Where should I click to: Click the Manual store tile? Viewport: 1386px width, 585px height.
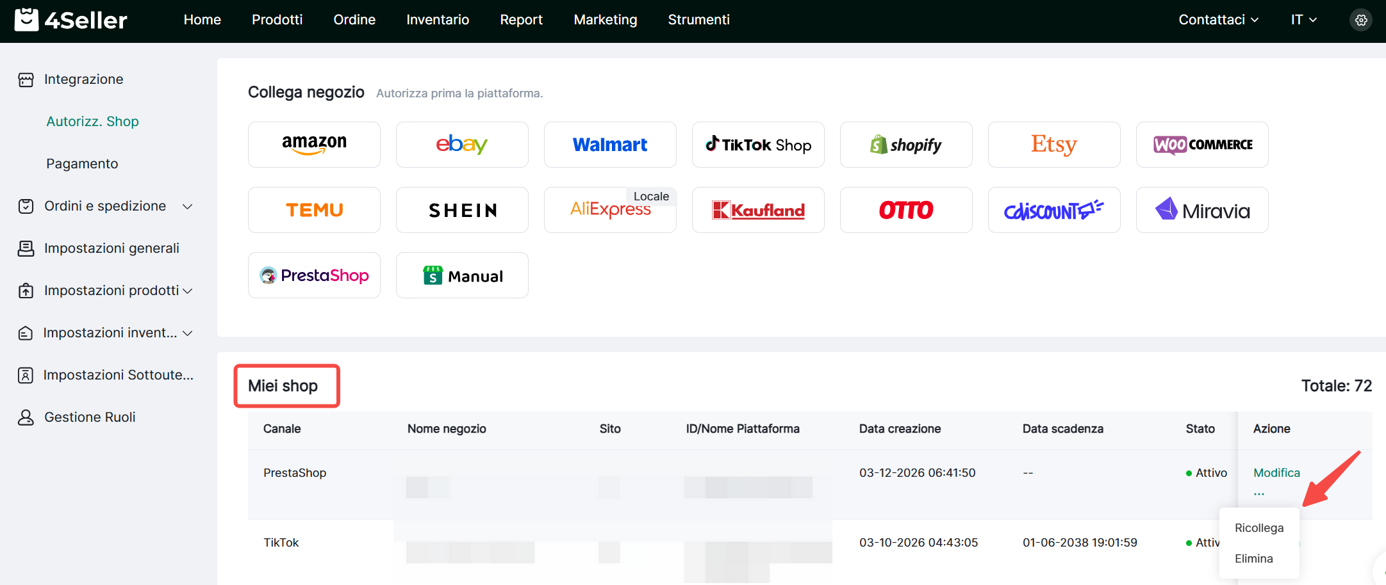[462, 275]
